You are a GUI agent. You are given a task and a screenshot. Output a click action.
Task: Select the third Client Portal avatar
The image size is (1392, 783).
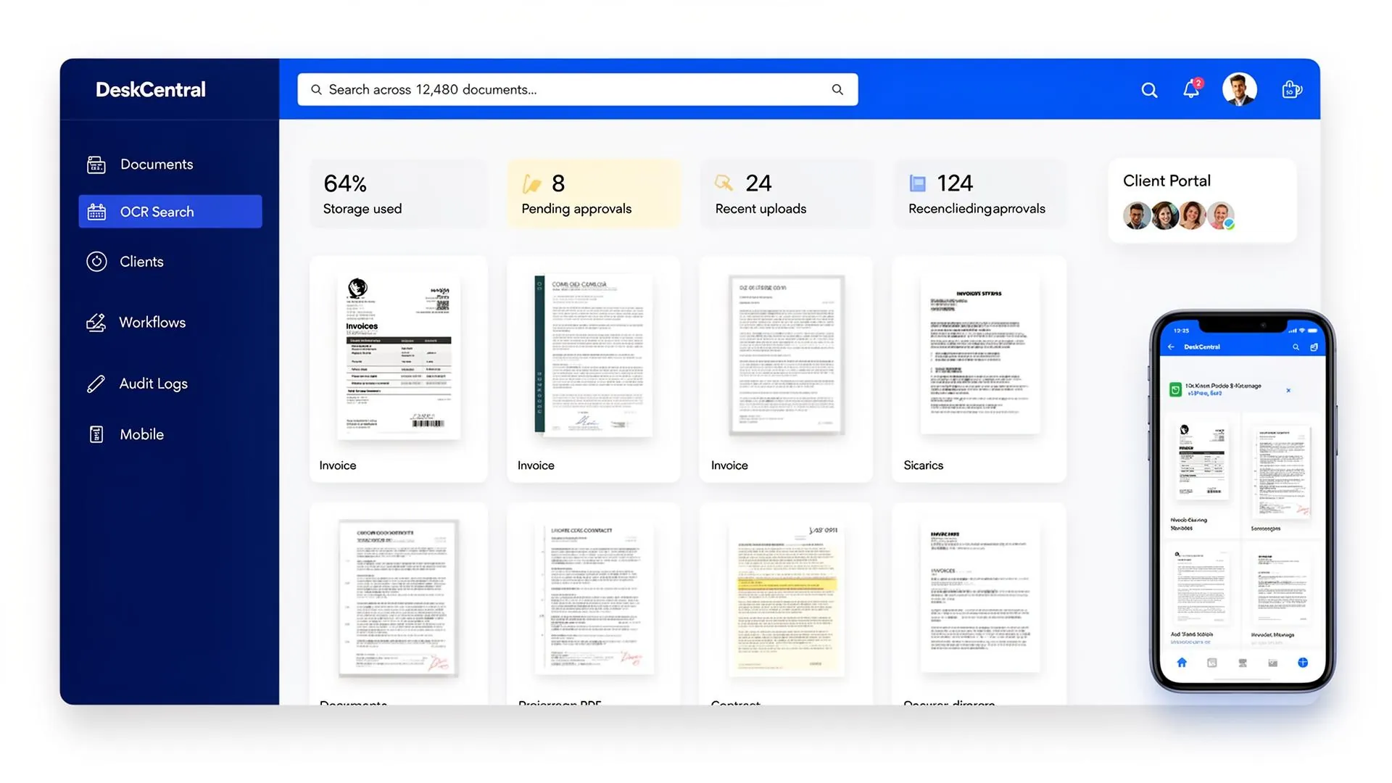point(1192,216)
